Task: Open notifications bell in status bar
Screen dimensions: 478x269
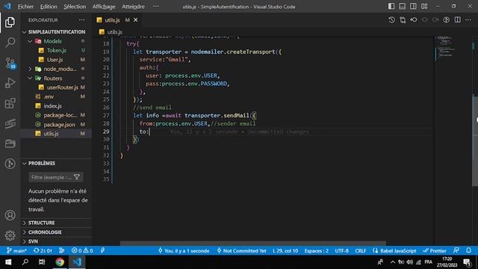Action: pos(468,250)
